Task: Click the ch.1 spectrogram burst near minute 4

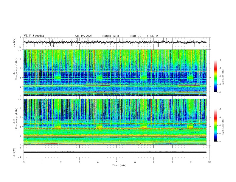Action: [x=99, y=77]
